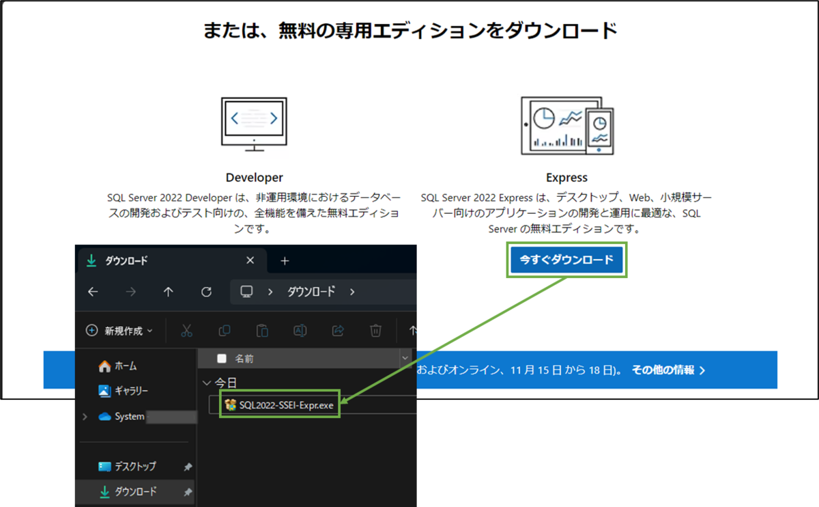Expand the System OneDrive tree node
The width and height of the screenshot is (819, 507).
(x=85, y=416)
